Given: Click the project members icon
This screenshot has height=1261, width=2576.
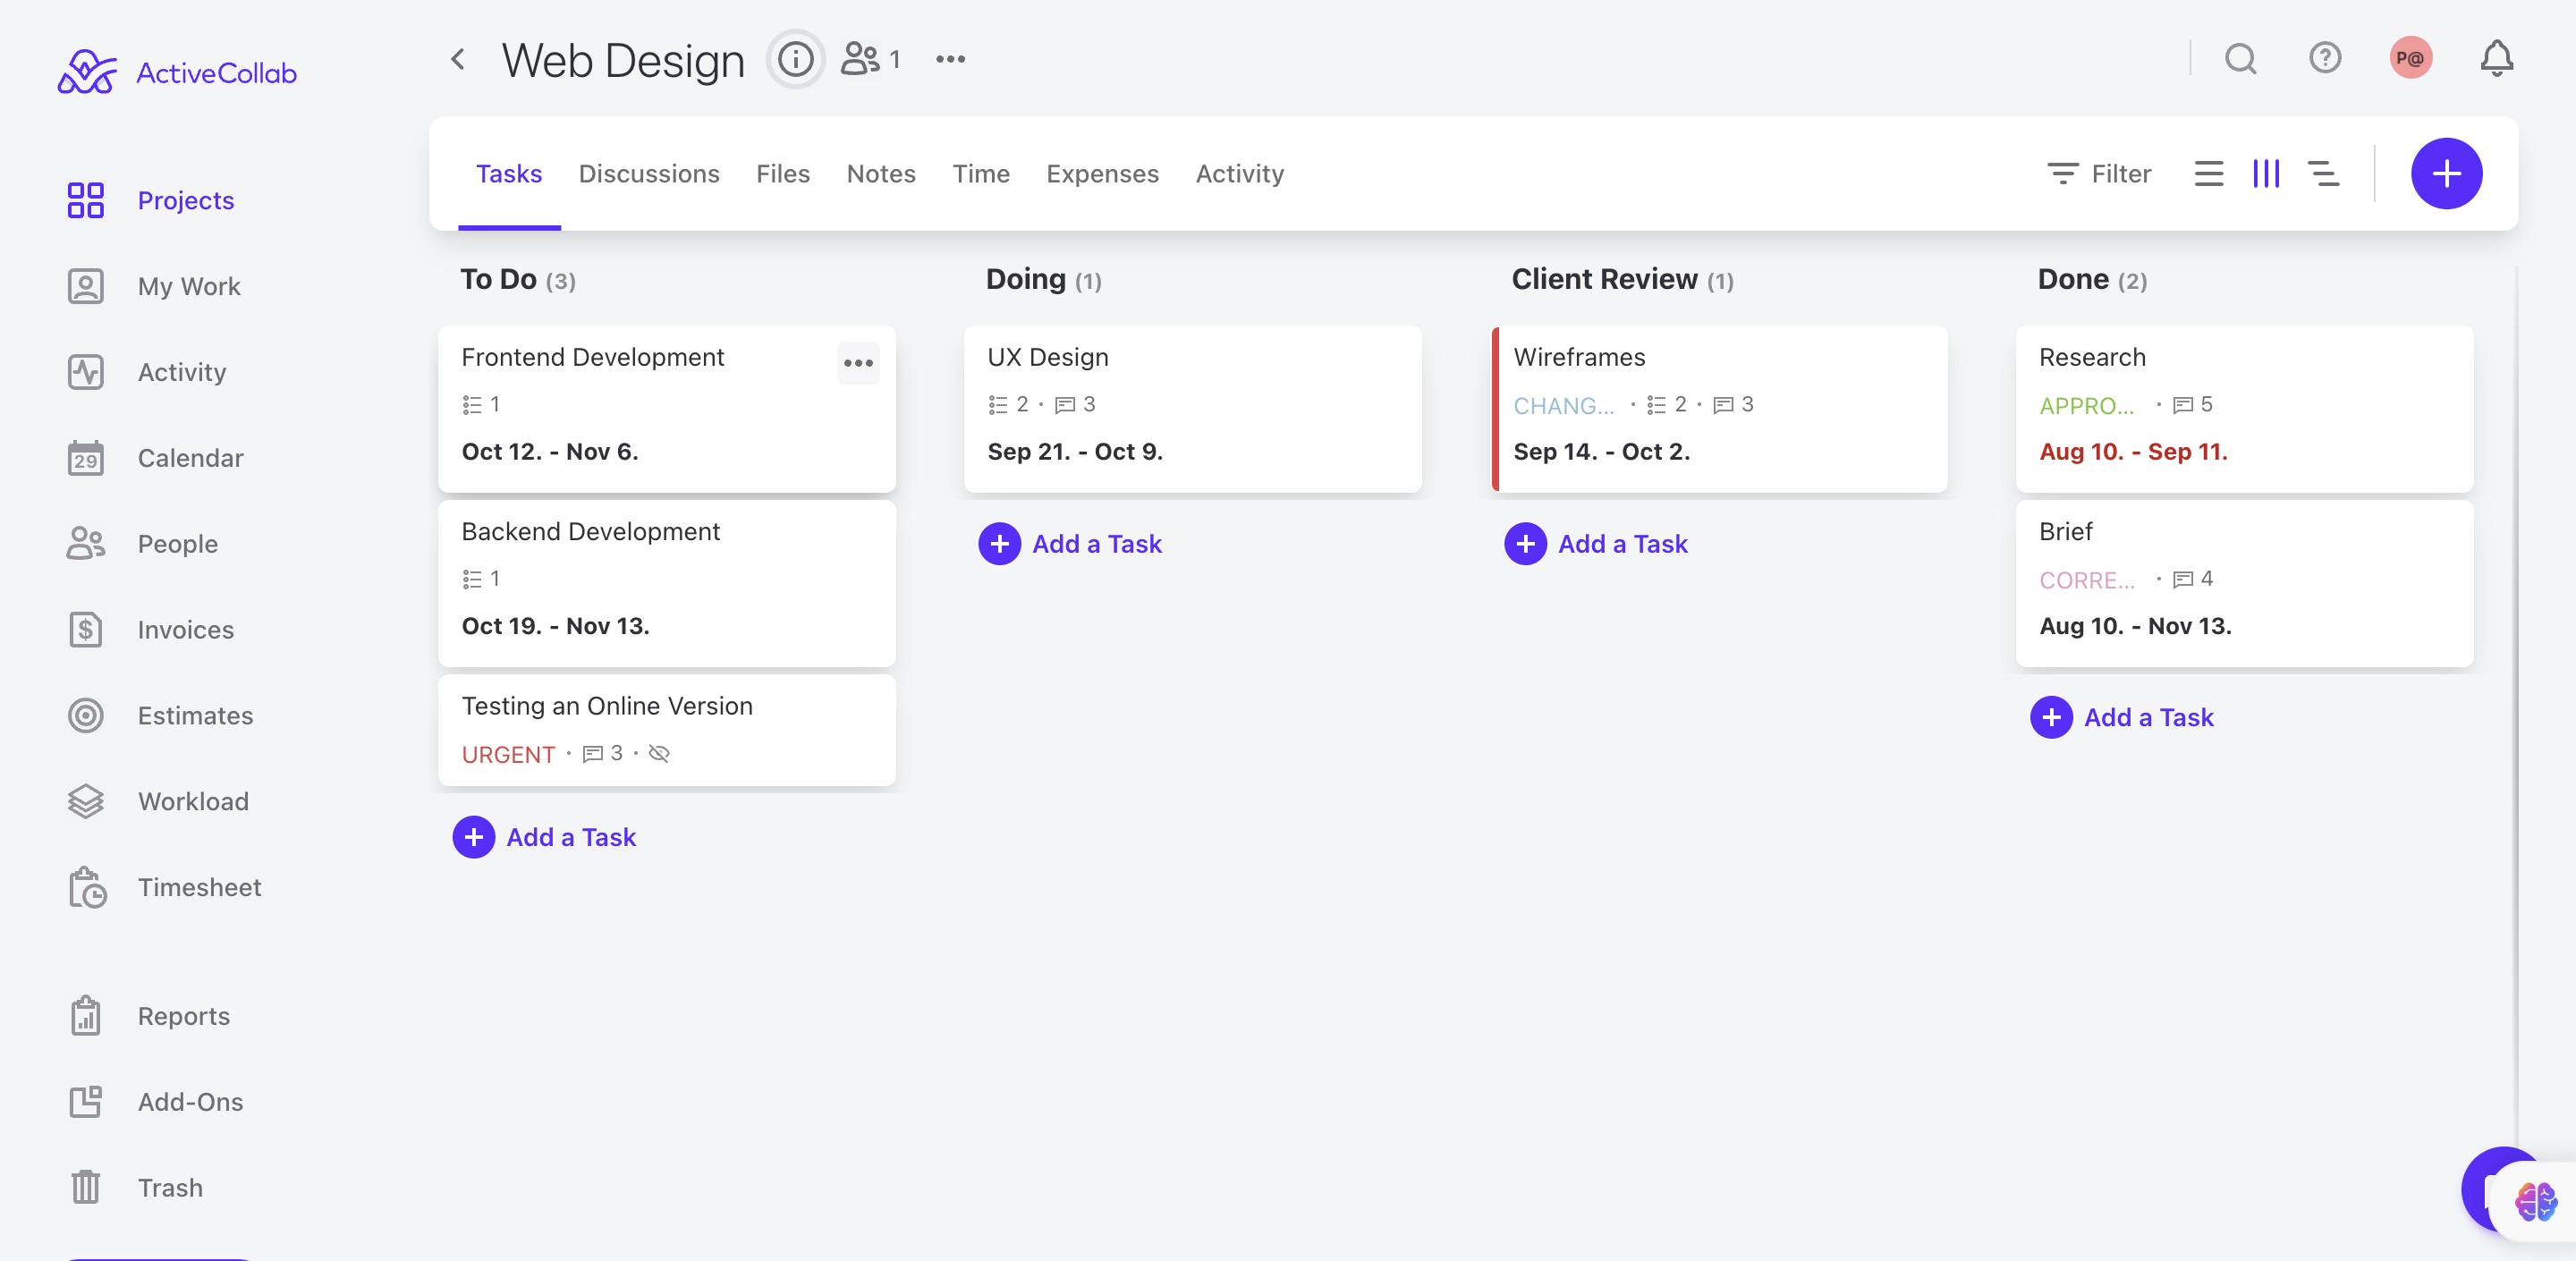Looking at the screenshot, I should pyautogui.click(x=869, y=59).
